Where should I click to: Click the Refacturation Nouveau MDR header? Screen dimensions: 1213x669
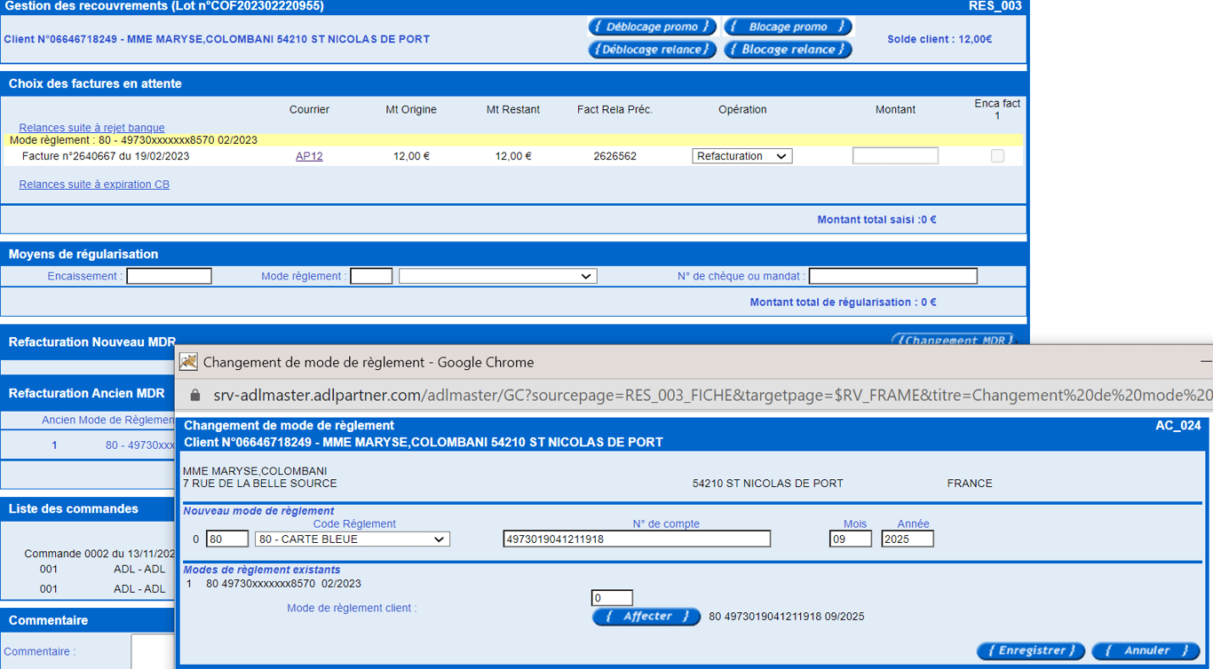point(92,342)
